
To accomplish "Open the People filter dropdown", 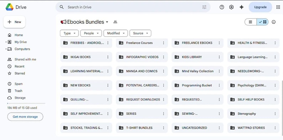I will click(x=91, y=33).
